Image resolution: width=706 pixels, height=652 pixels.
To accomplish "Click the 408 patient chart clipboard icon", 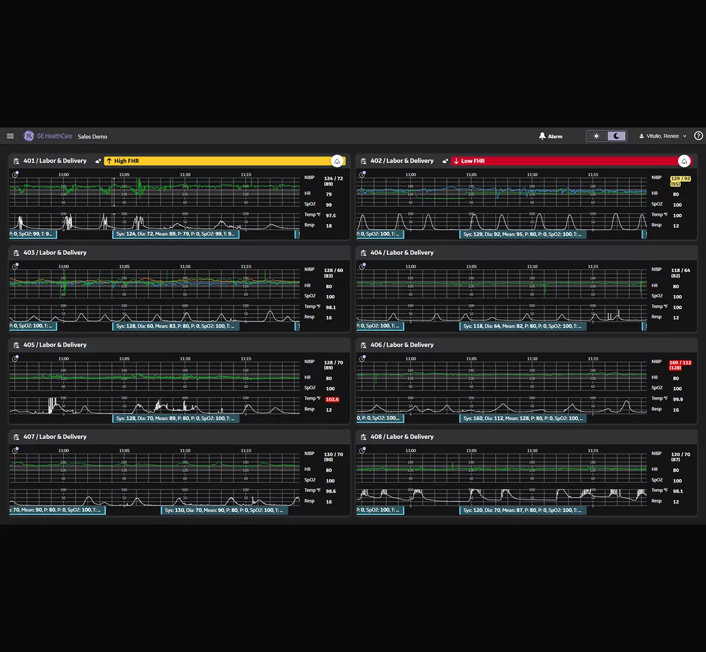I will pyautogui.click(x=363, y=437).
